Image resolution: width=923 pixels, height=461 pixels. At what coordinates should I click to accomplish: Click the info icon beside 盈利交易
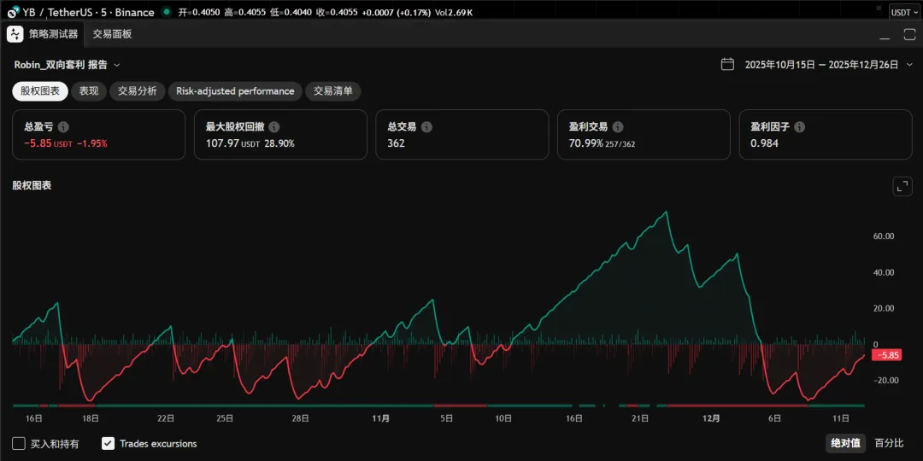[618, 126]
